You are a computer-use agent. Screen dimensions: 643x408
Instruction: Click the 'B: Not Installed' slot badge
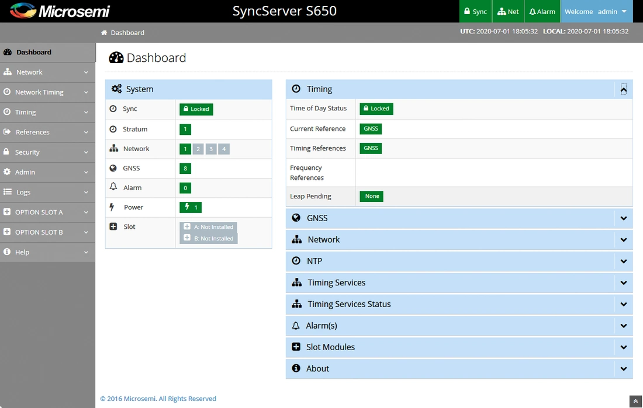pos(209,238)
